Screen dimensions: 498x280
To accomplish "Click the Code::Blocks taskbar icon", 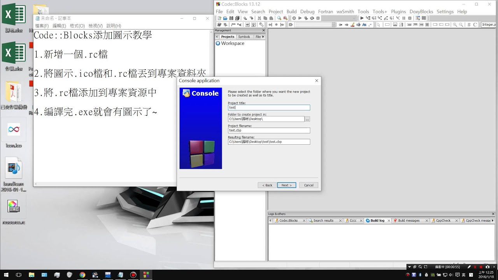I will pyautogui.click(x=146, y=275).
